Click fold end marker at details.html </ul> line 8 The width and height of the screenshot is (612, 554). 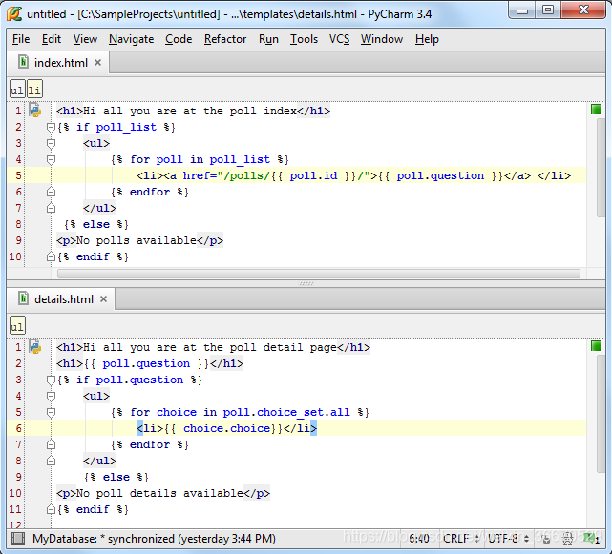(x=51, y=461)
